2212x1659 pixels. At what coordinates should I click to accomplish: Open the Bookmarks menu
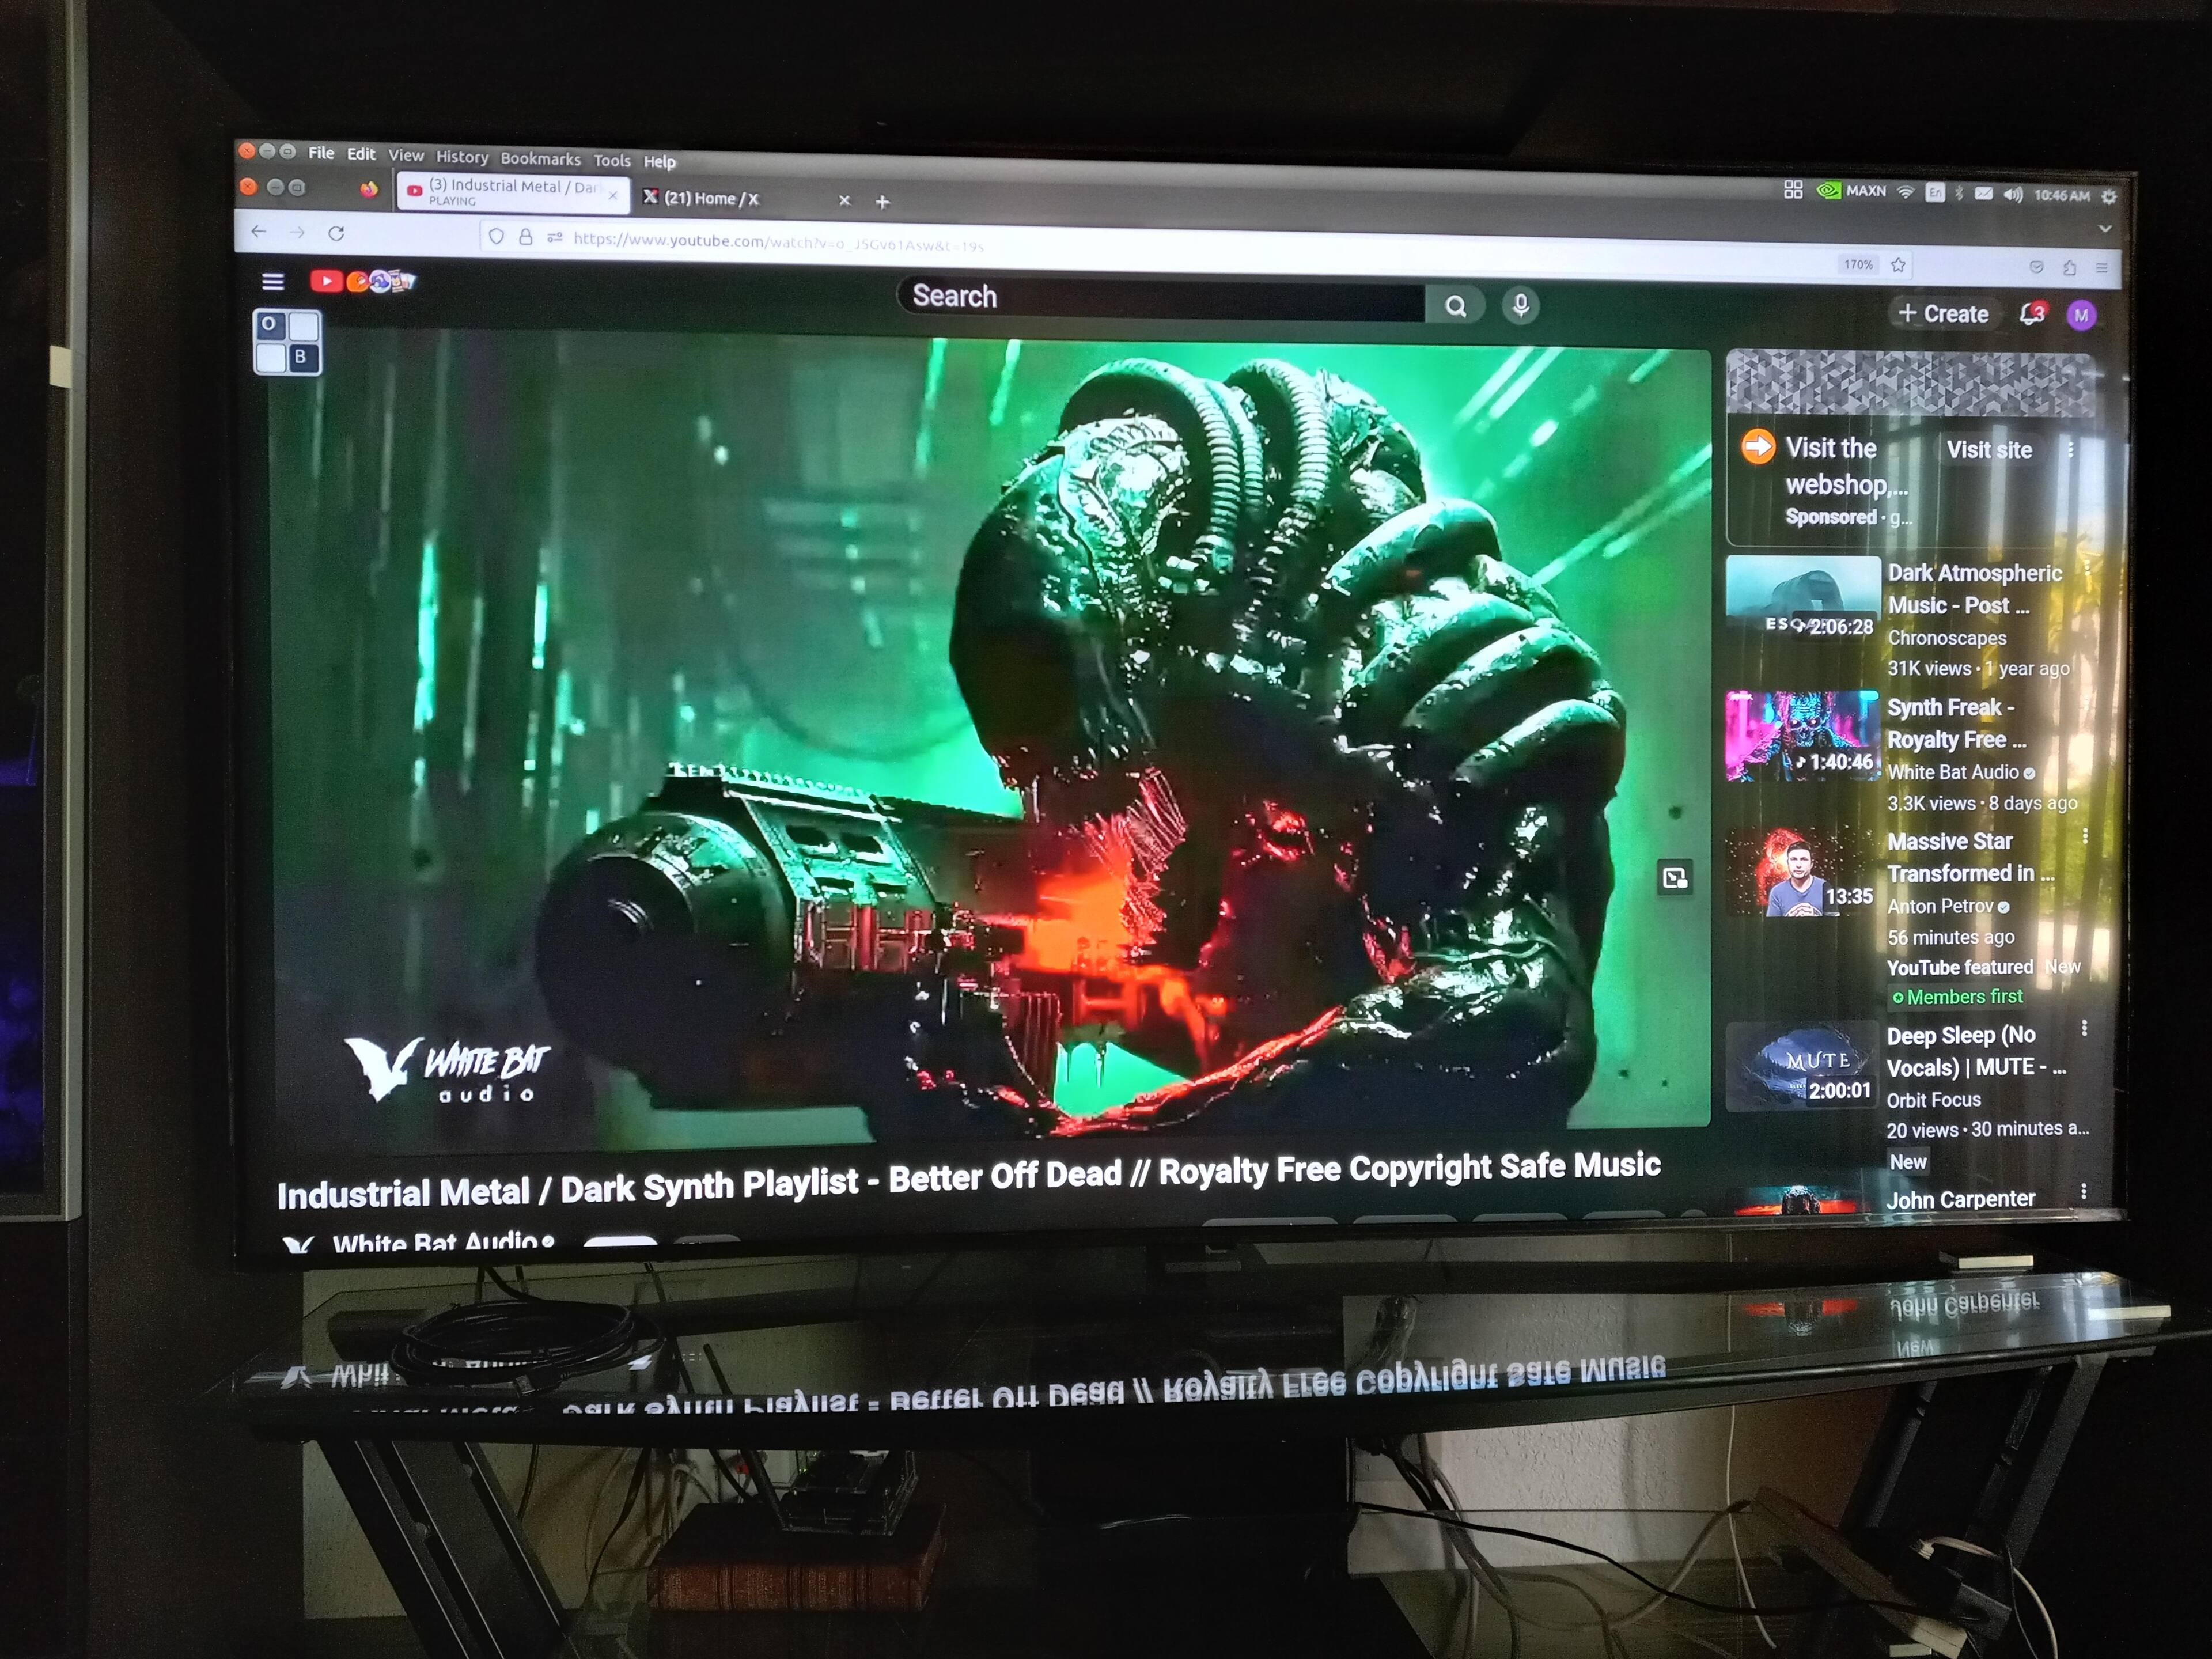click(x=540, y=159)
